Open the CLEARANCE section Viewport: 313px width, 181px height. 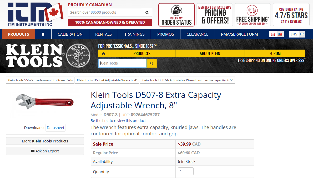197,34
